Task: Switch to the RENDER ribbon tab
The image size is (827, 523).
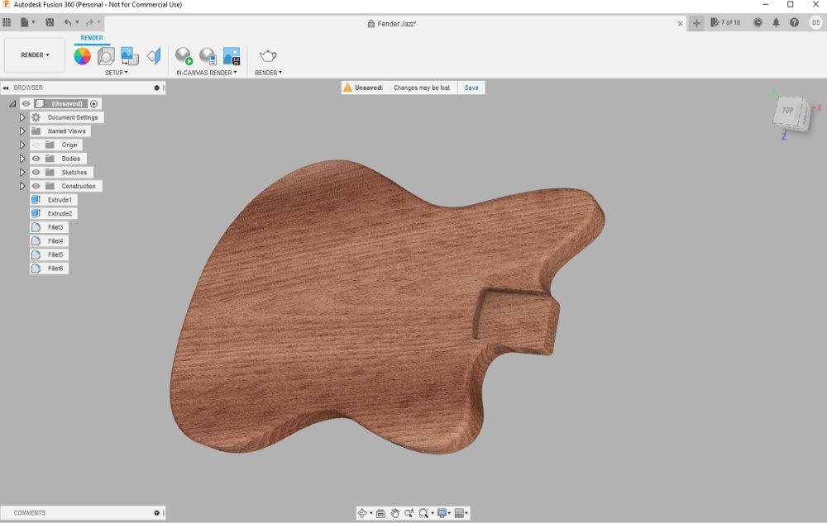Action: (x=92, y=38)
